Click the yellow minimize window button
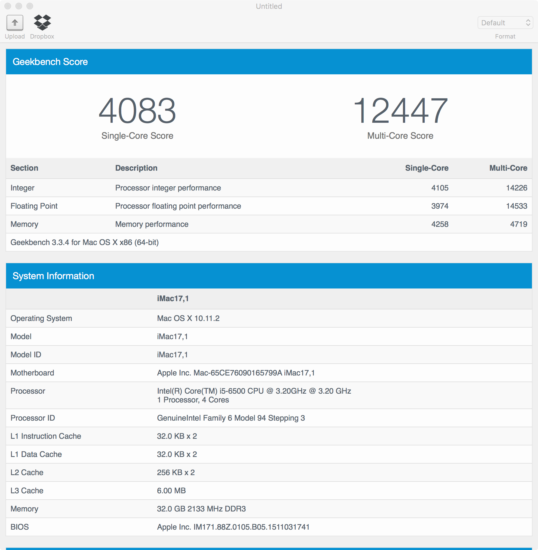Viewport: 538px width, 550px height. (x=19, y=6)
